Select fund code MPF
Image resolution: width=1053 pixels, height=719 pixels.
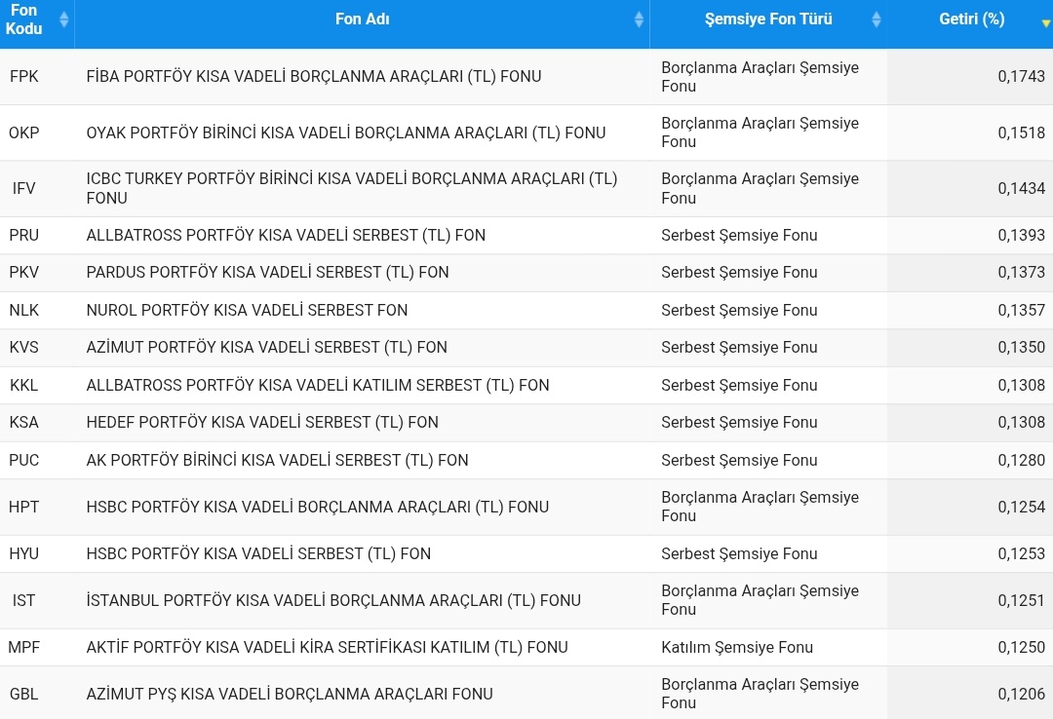tap(24, 648)
